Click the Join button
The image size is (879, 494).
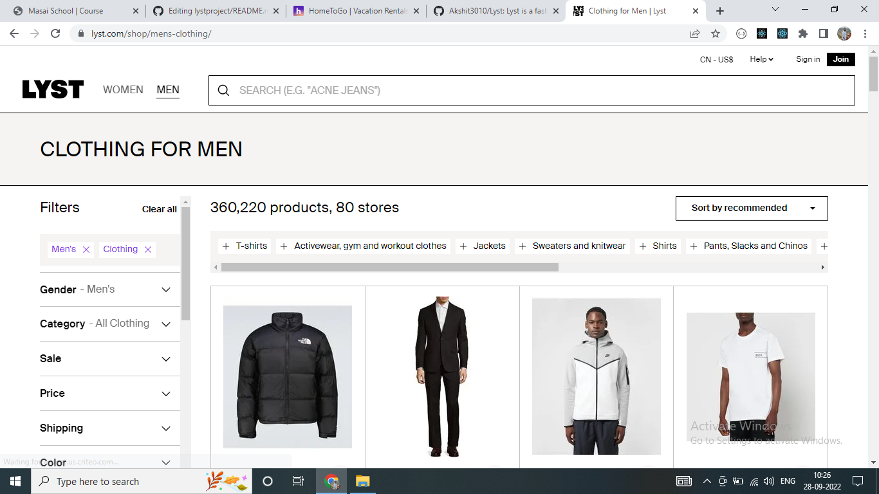[841, 59]
